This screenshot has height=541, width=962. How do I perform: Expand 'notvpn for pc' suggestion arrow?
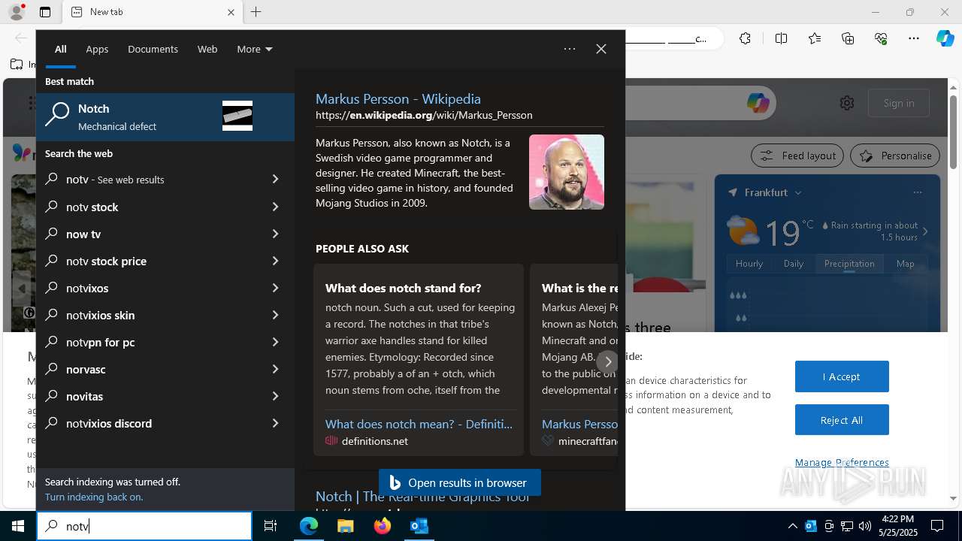[x=275, y=342]
